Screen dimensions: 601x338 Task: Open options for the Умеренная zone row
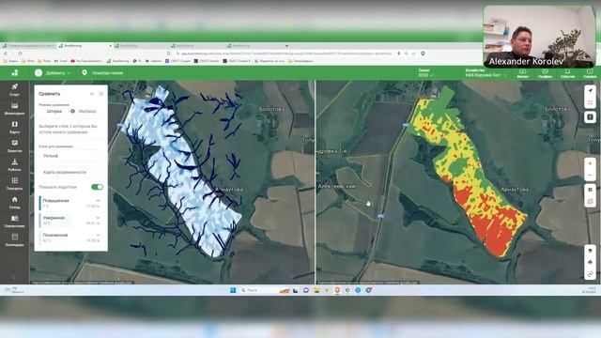98,218
